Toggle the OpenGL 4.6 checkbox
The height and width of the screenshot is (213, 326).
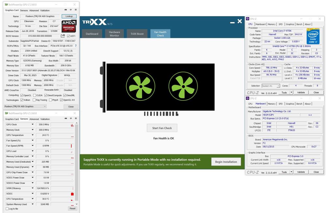coord(61,100)
